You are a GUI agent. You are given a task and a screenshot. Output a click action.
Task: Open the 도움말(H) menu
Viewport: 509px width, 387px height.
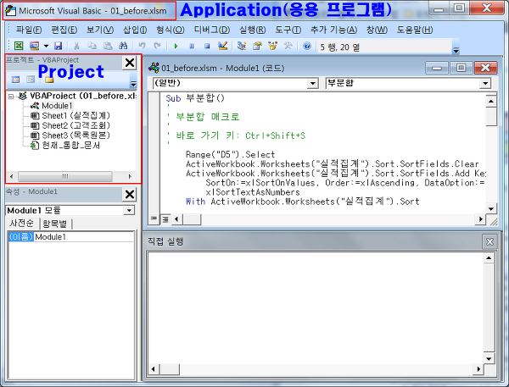(415, 30)
